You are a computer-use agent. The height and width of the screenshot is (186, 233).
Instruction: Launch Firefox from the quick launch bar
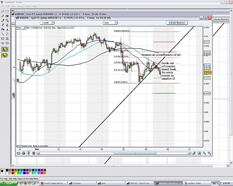[x=25, y=183]
